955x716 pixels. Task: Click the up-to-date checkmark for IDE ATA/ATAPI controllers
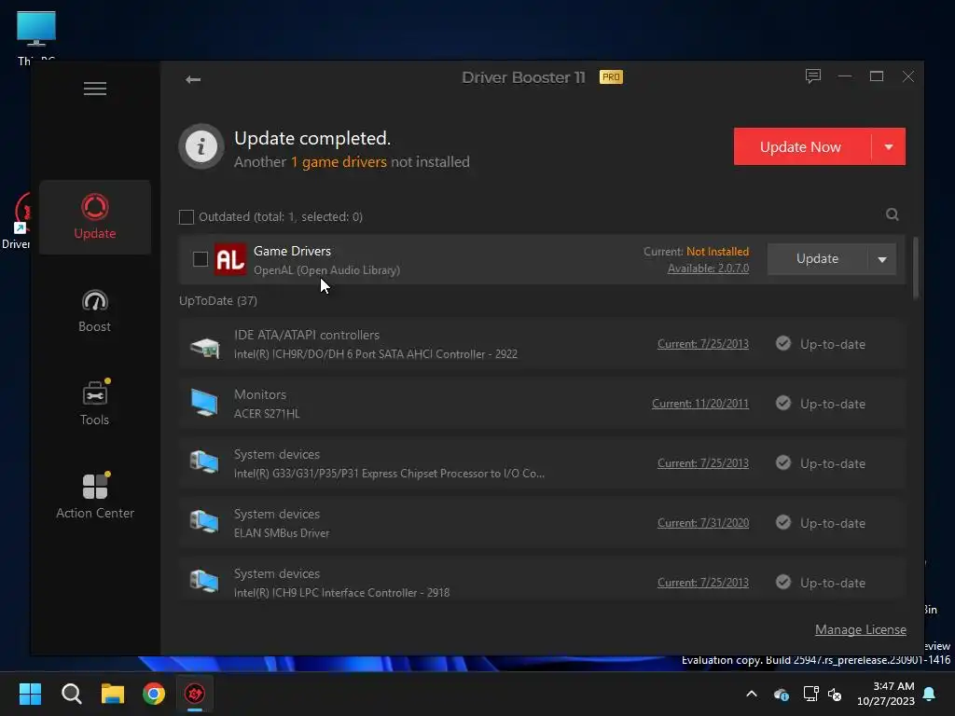tap(783, 343)
